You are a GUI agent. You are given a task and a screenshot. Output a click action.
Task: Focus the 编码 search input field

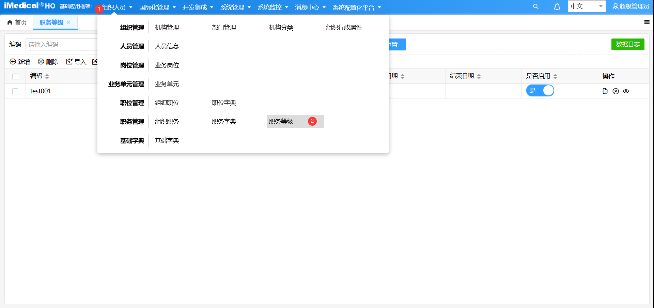tap(62, 45)
